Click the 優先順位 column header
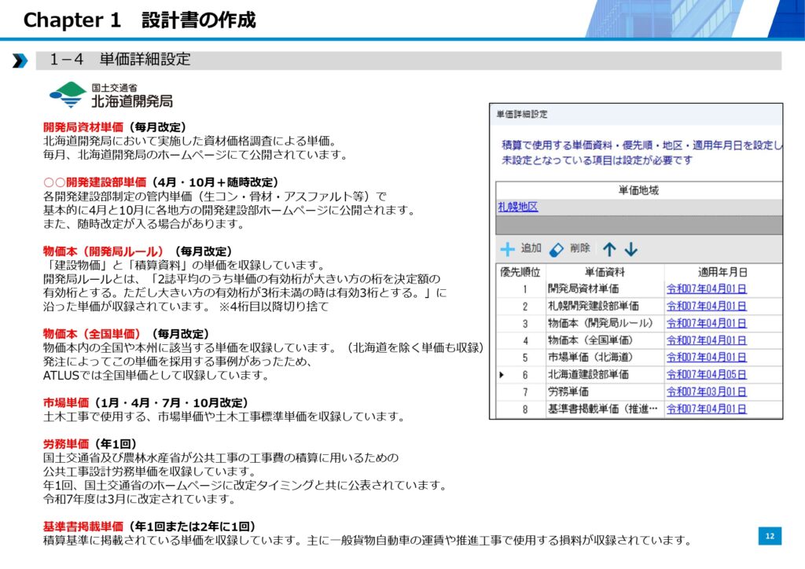The width and height of the screenshot is (805, 569). tap(520, 272)
